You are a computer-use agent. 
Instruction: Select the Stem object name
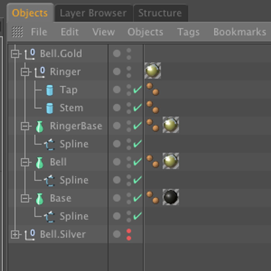click(71, 108)
